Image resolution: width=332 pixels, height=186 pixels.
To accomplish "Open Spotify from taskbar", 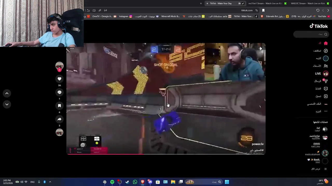I will coord(112,182).
